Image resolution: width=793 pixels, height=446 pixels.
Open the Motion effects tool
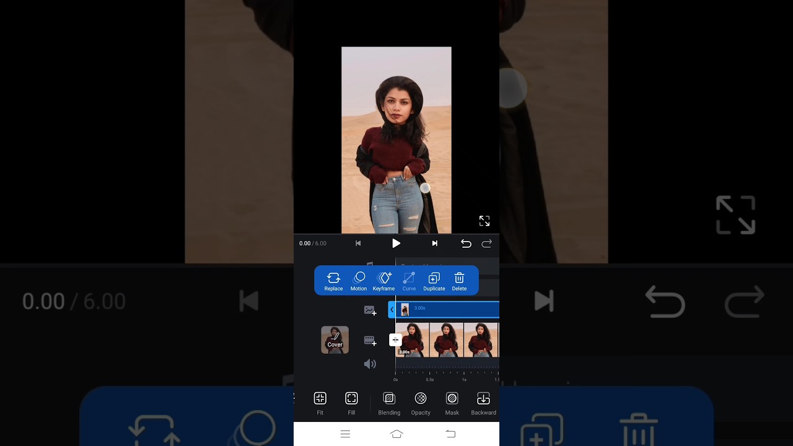(359, 281)
